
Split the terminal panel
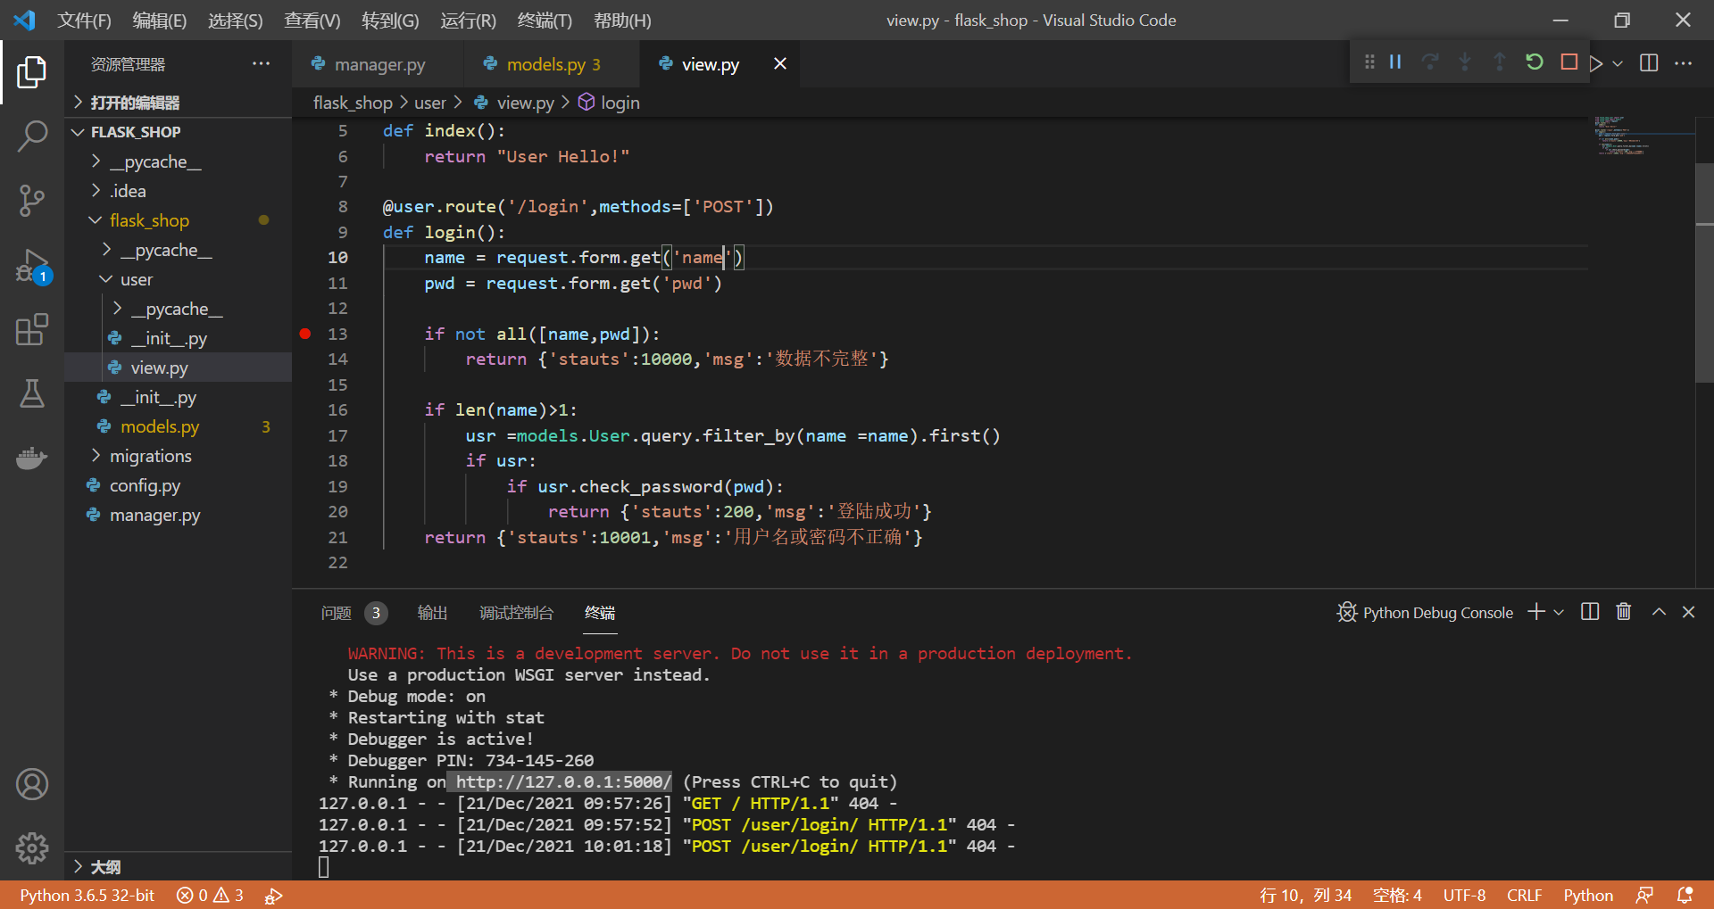pos(1590,612)
